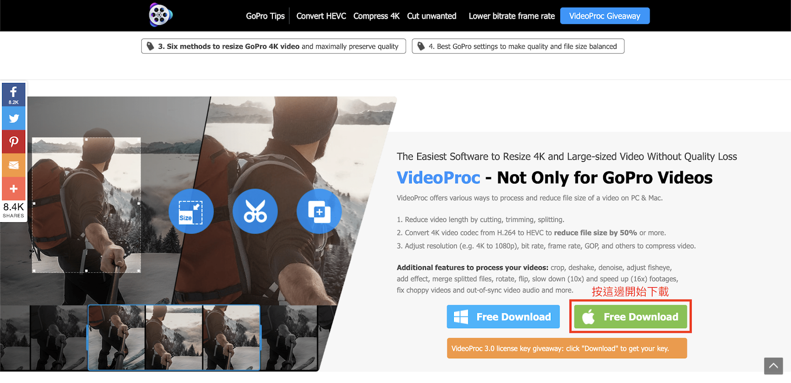Share on Pinterest via sidebar icon
791x383 pixels.
click(14, 142)
